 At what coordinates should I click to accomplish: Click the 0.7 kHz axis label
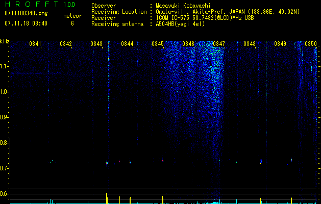[4, 168]
